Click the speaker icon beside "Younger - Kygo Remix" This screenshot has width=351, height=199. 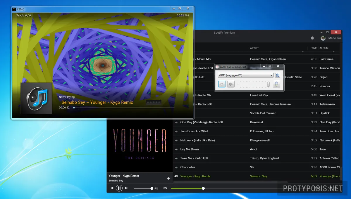176,176
